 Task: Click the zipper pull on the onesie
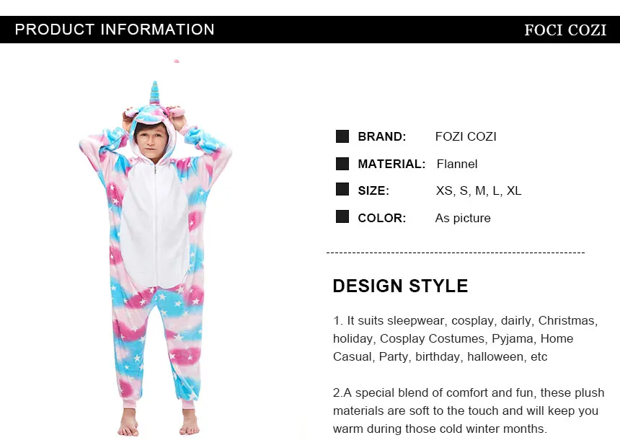pos(155,170)
